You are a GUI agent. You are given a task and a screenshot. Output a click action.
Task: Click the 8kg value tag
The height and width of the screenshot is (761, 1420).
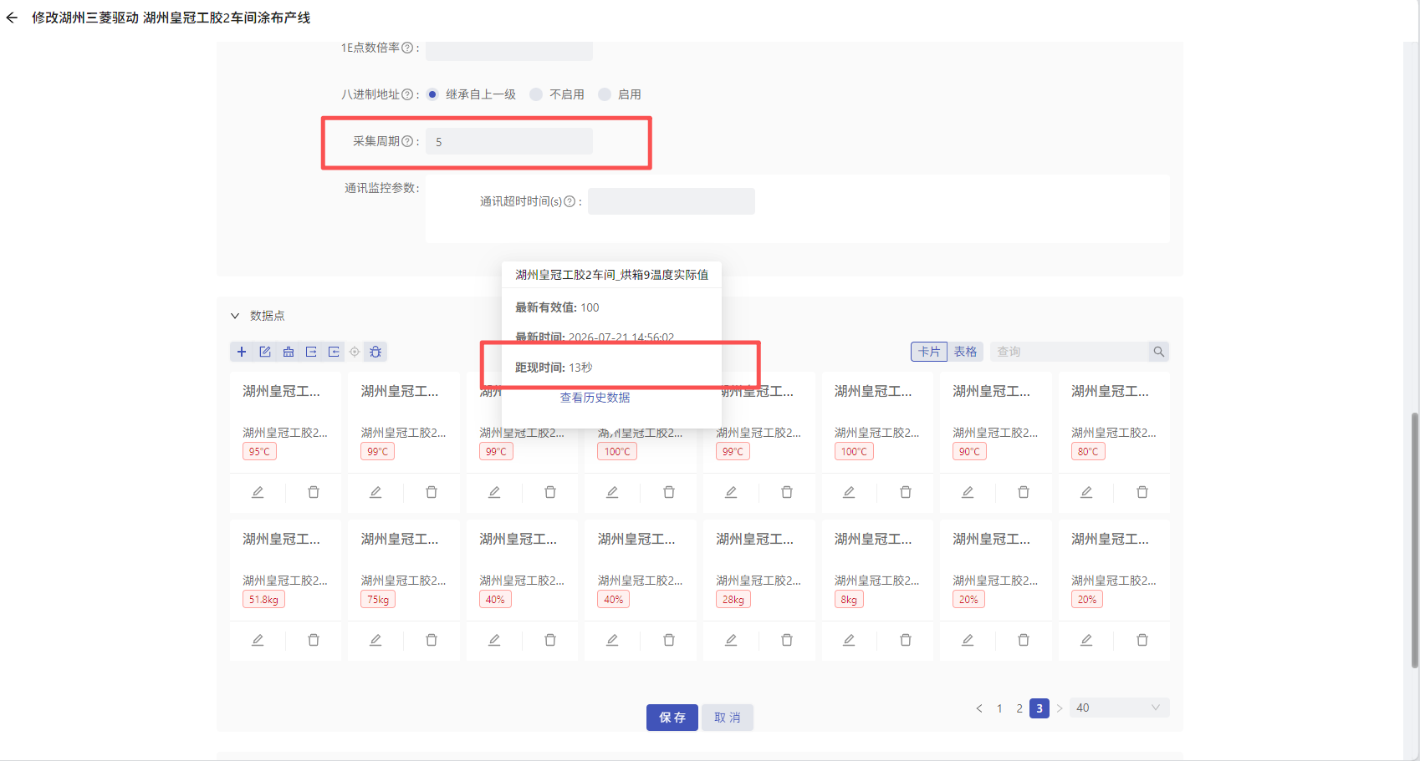point(849,600)
